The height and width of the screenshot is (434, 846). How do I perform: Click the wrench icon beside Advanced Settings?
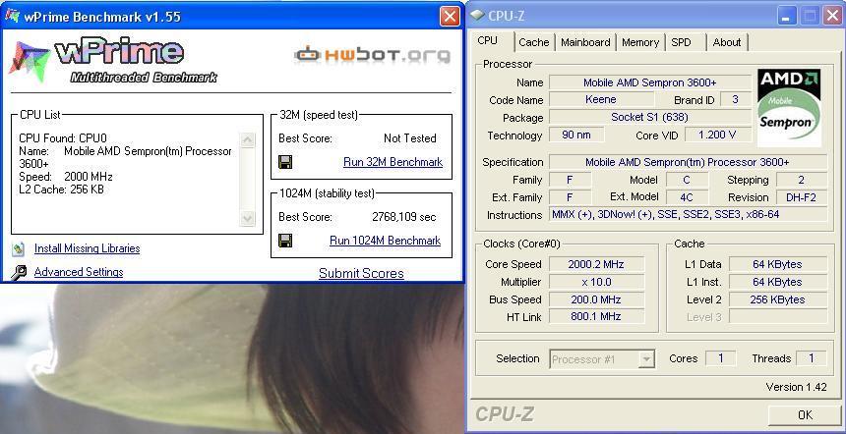click(19, 272)
